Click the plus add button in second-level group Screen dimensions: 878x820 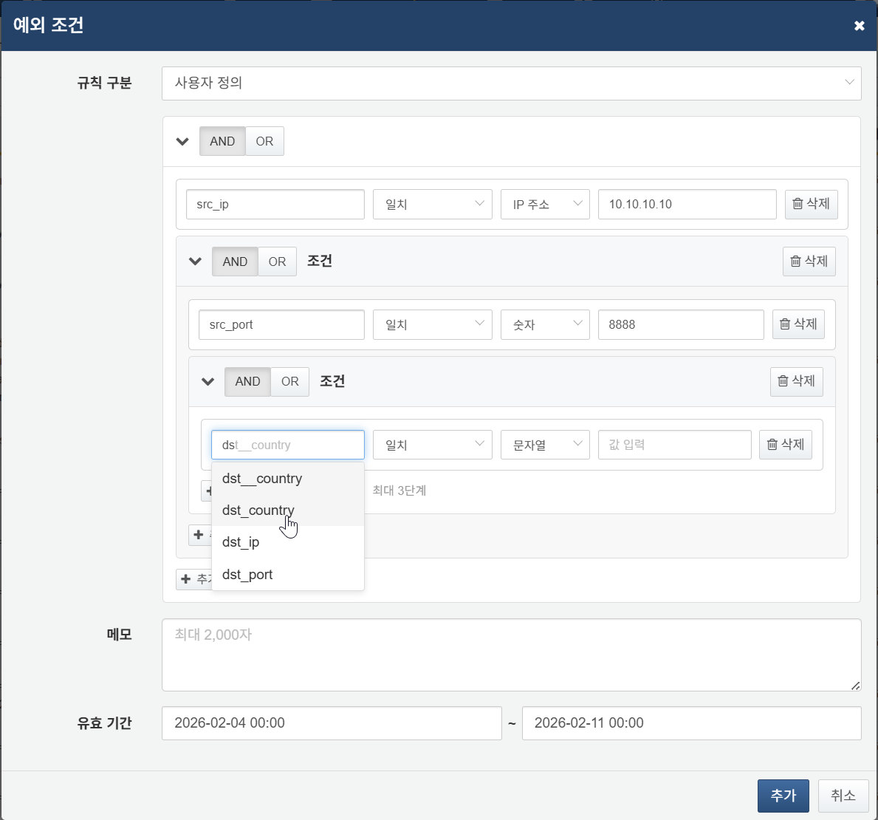coord(200,536)
